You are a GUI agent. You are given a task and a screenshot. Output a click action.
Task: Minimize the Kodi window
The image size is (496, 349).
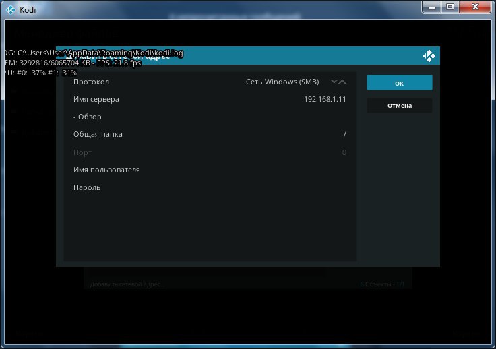432,7
